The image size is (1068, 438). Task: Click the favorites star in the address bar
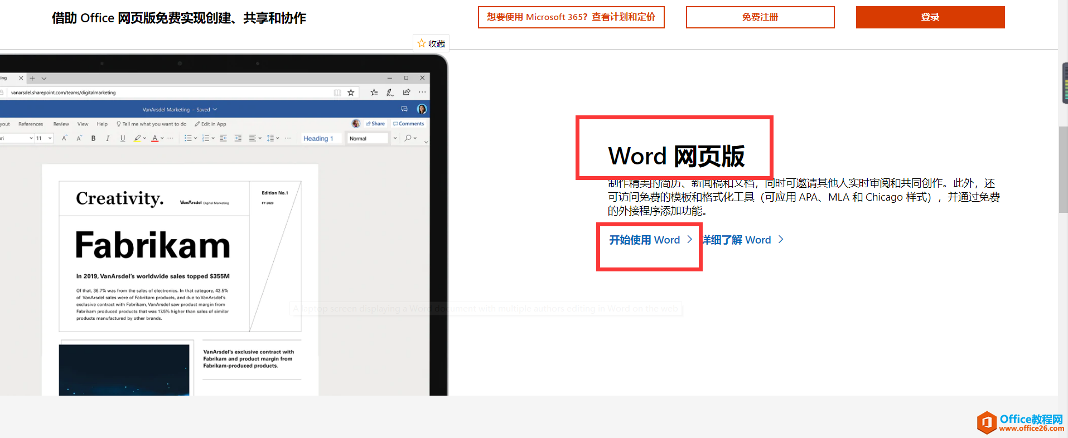point(351,93)
